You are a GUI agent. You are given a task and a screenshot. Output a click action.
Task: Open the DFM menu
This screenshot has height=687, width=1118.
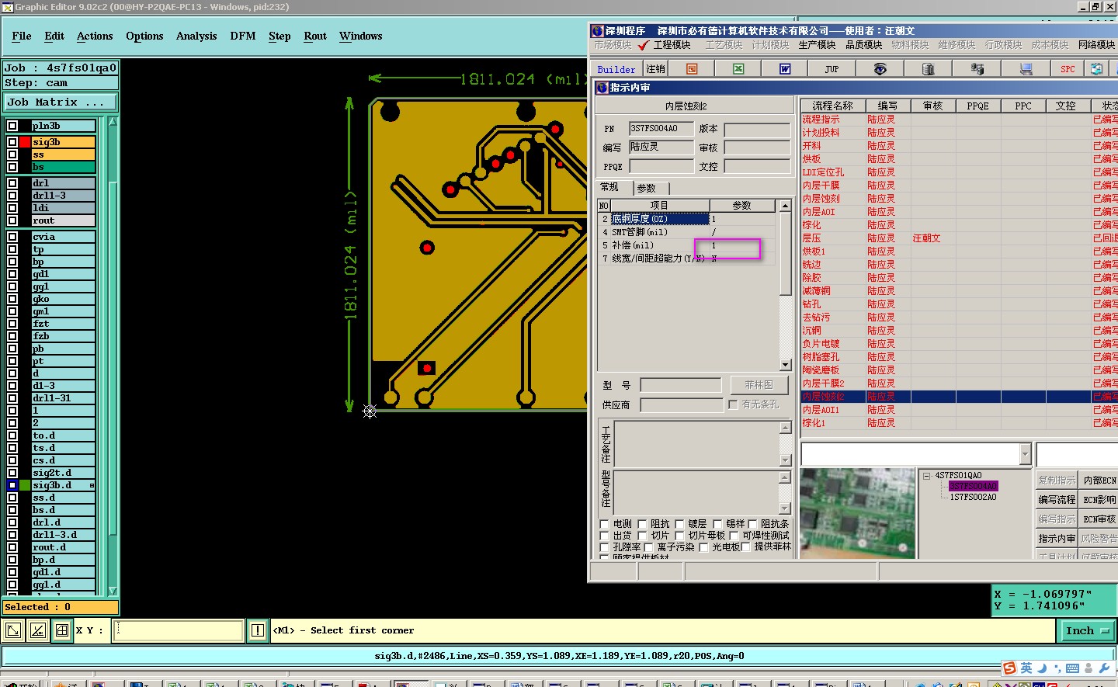(243, 36)
